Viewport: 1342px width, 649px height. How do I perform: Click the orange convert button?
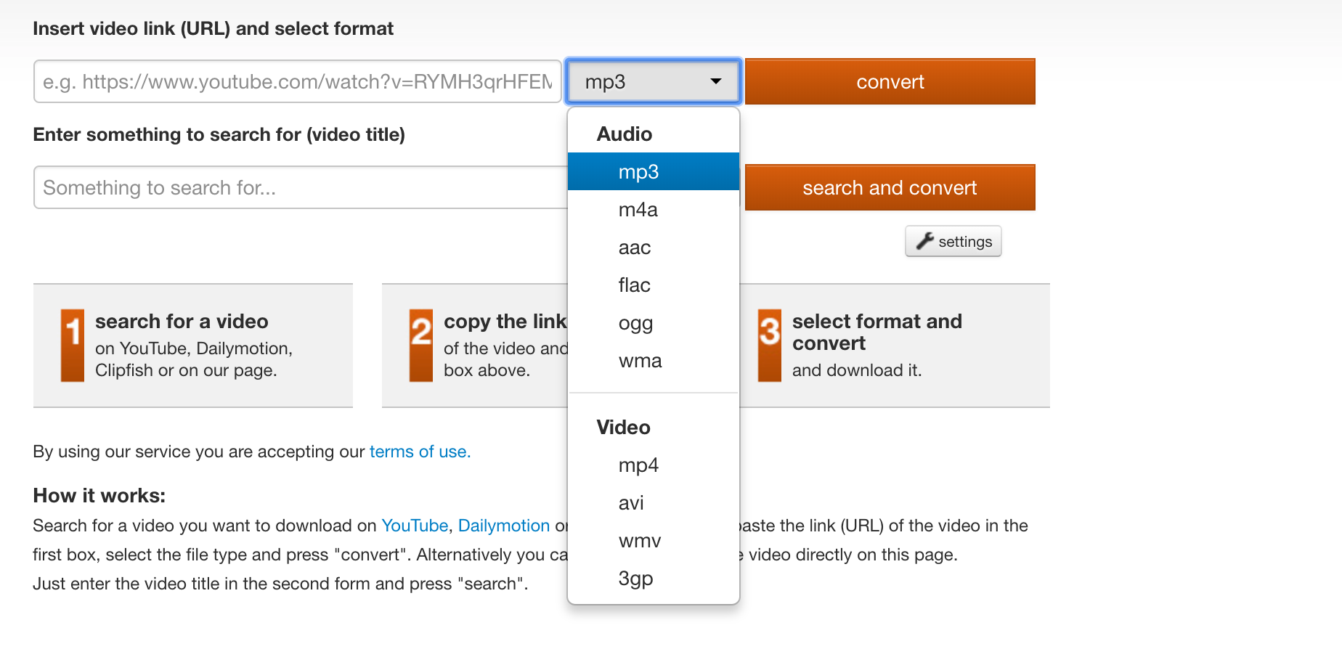890,81
